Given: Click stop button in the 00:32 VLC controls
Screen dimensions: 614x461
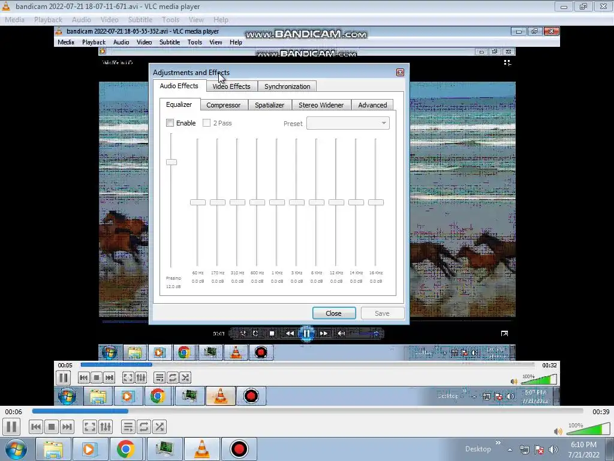Looking at the screenshot, I should tap(97, 378).
